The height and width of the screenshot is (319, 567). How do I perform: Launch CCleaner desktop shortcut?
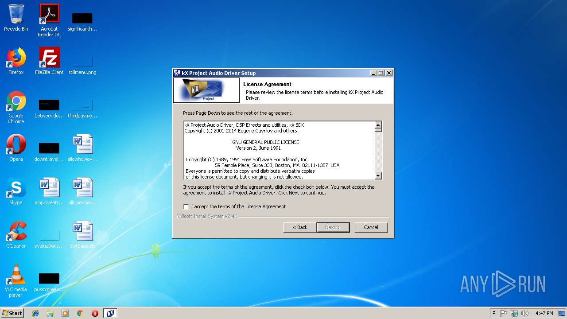16,235
